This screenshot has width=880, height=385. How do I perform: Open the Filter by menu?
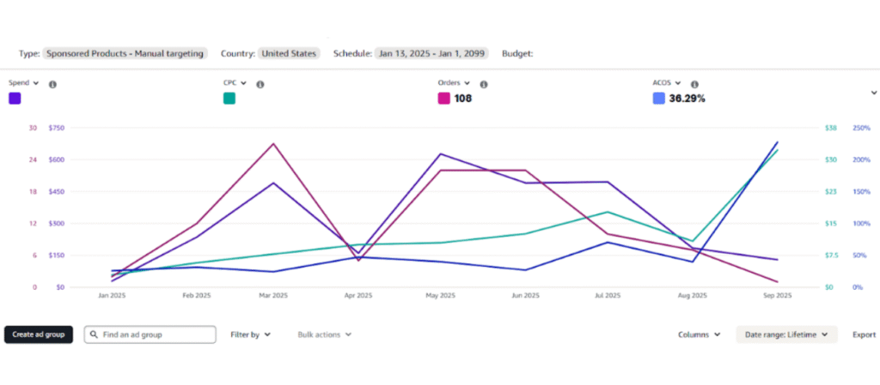(250, 334)
